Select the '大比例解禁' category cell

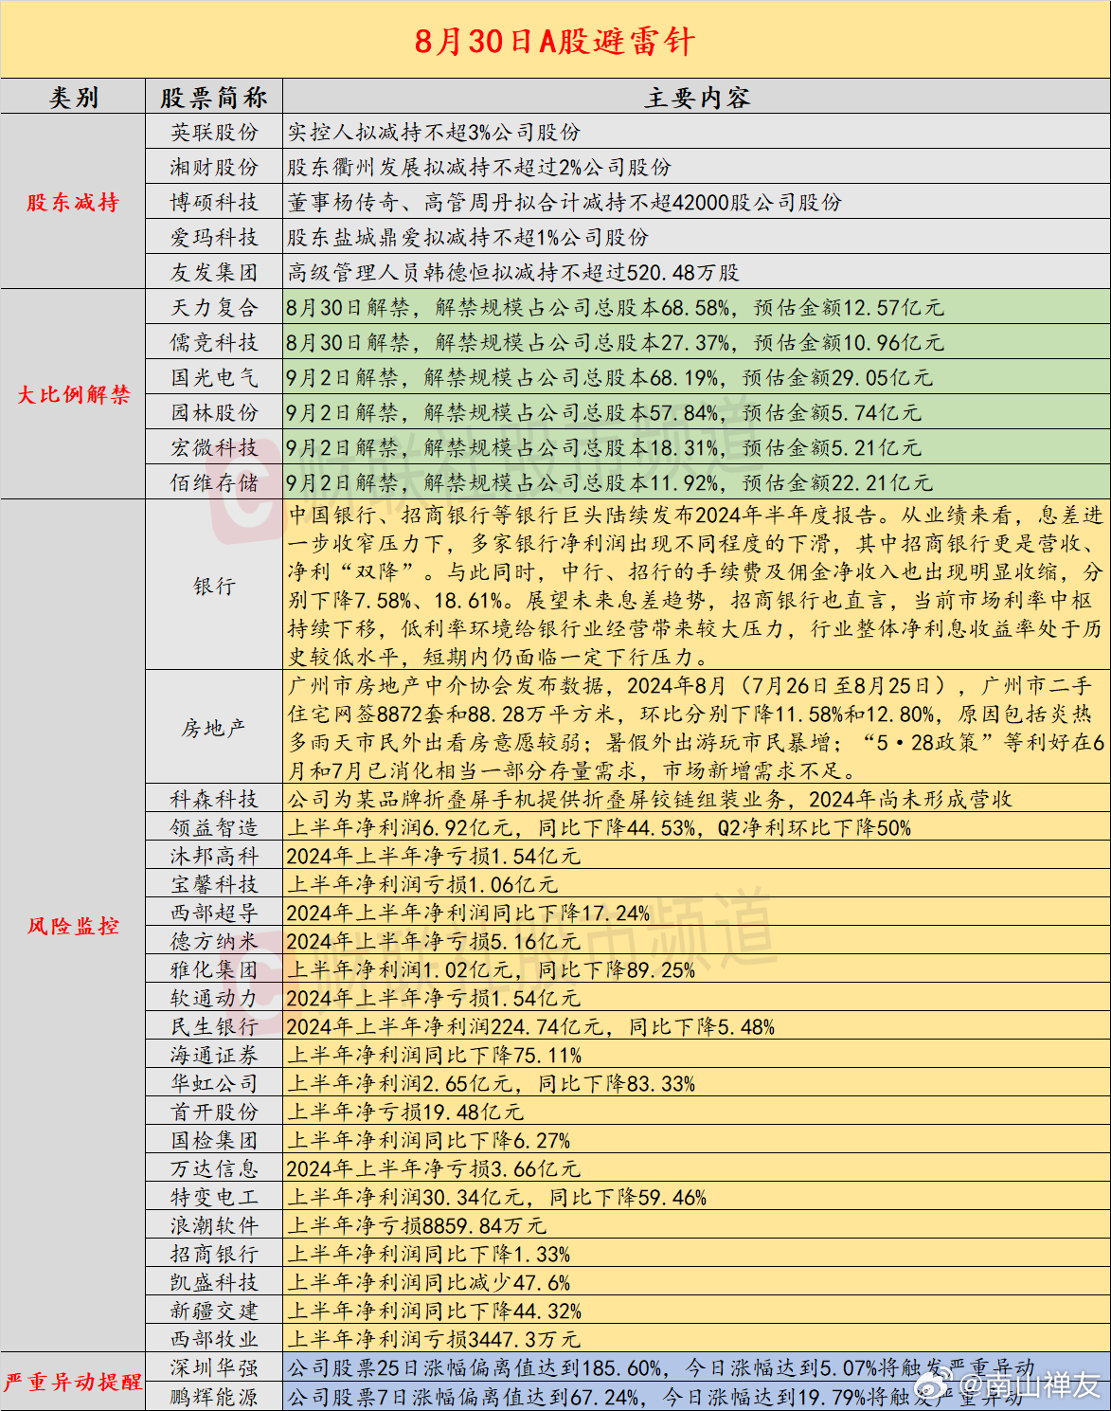pyautogui.click(x=73, y=394)
